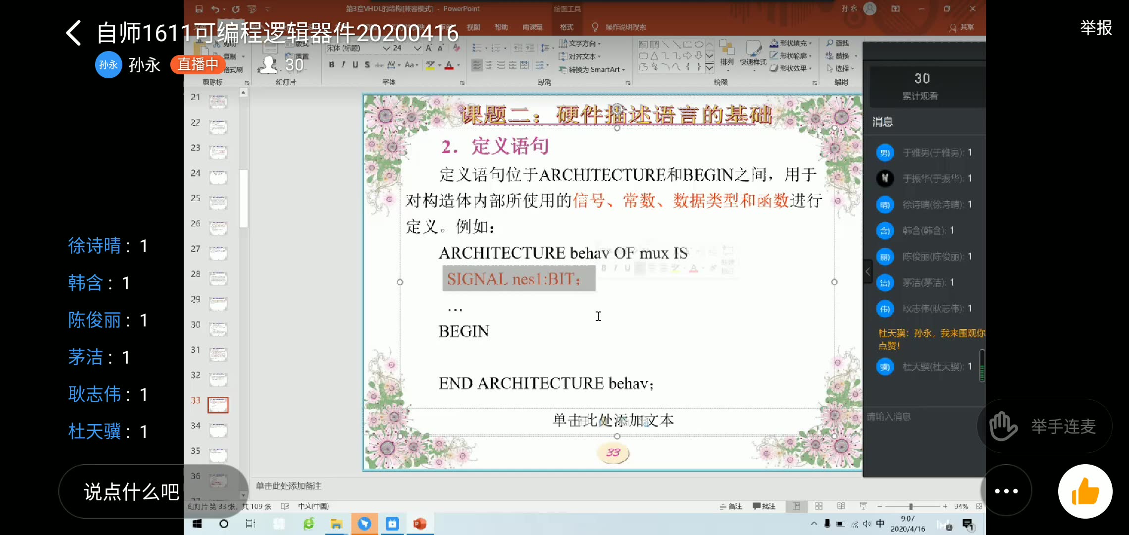The height and width of the screenshot is (535, 1129).
Task: Start slideshow from beginning toolbar icon
Action: click(252, 9)
